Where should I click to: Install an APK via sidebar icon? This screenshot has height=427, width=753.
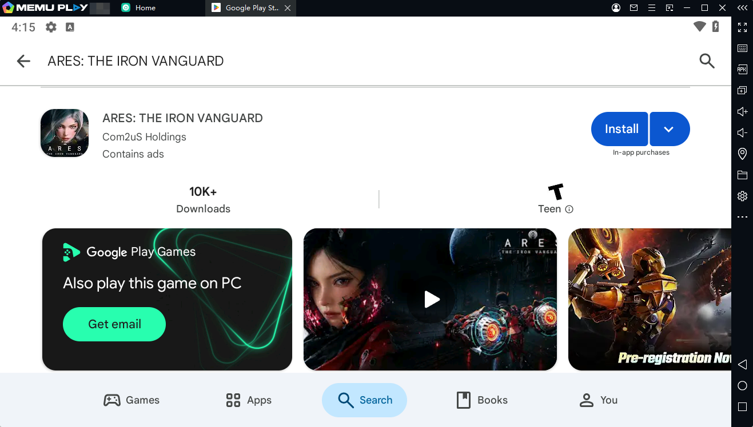(742, 69)
